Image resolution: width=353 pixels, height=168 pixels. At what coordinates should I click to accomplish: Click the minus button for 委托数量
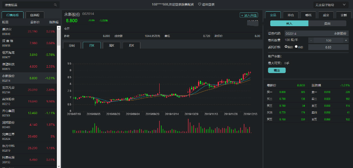[311, 40]
